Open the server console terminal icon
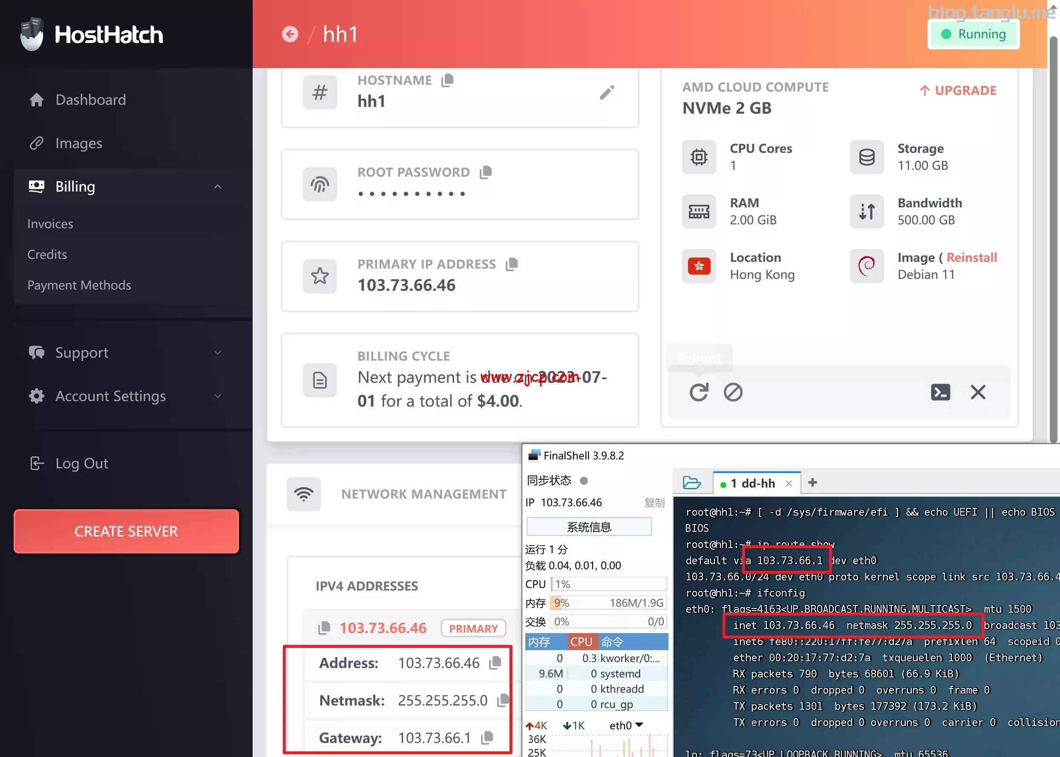 [940, 392]
